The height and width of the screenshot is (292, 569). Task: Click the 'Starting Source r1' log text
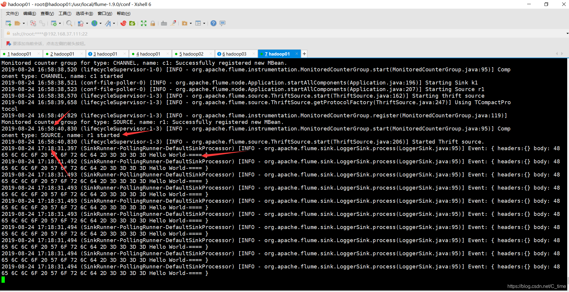click(x=455, y=89)
